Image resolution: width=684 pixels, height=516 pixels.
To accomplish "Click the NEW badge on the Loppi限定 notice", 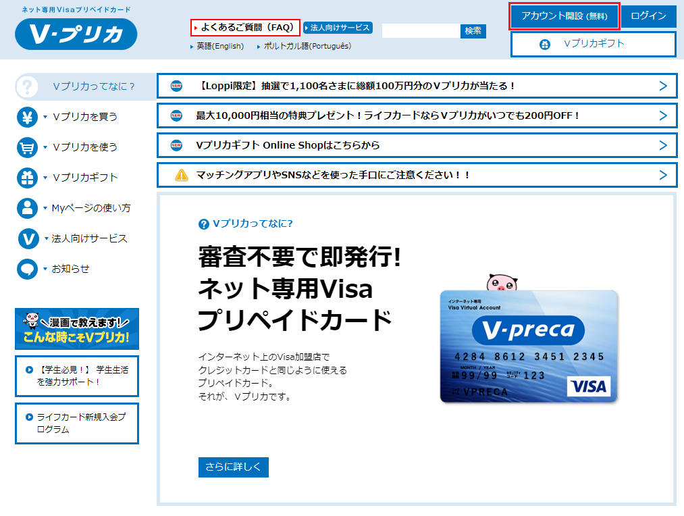I will click(176, 86).
